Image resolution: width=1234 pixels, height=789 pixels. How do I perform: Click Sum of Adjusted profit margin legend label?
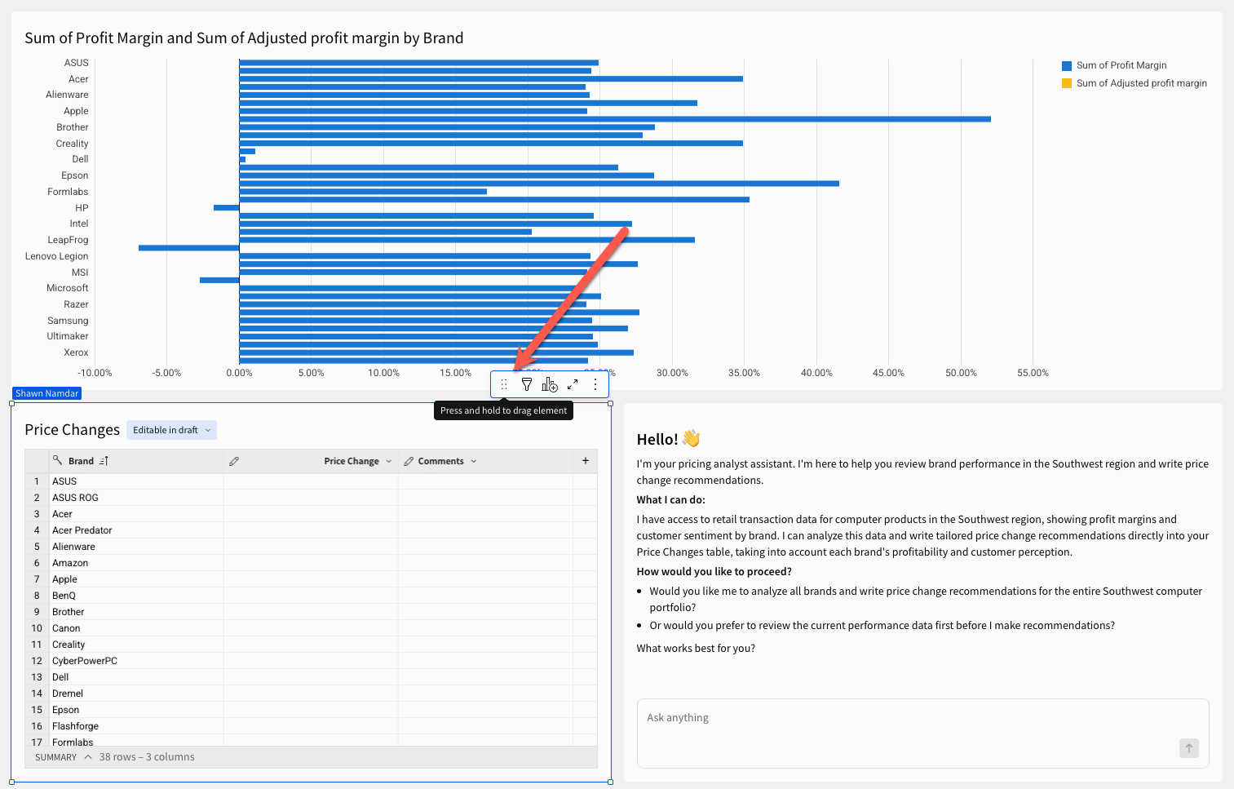(x=1142, y=83)
